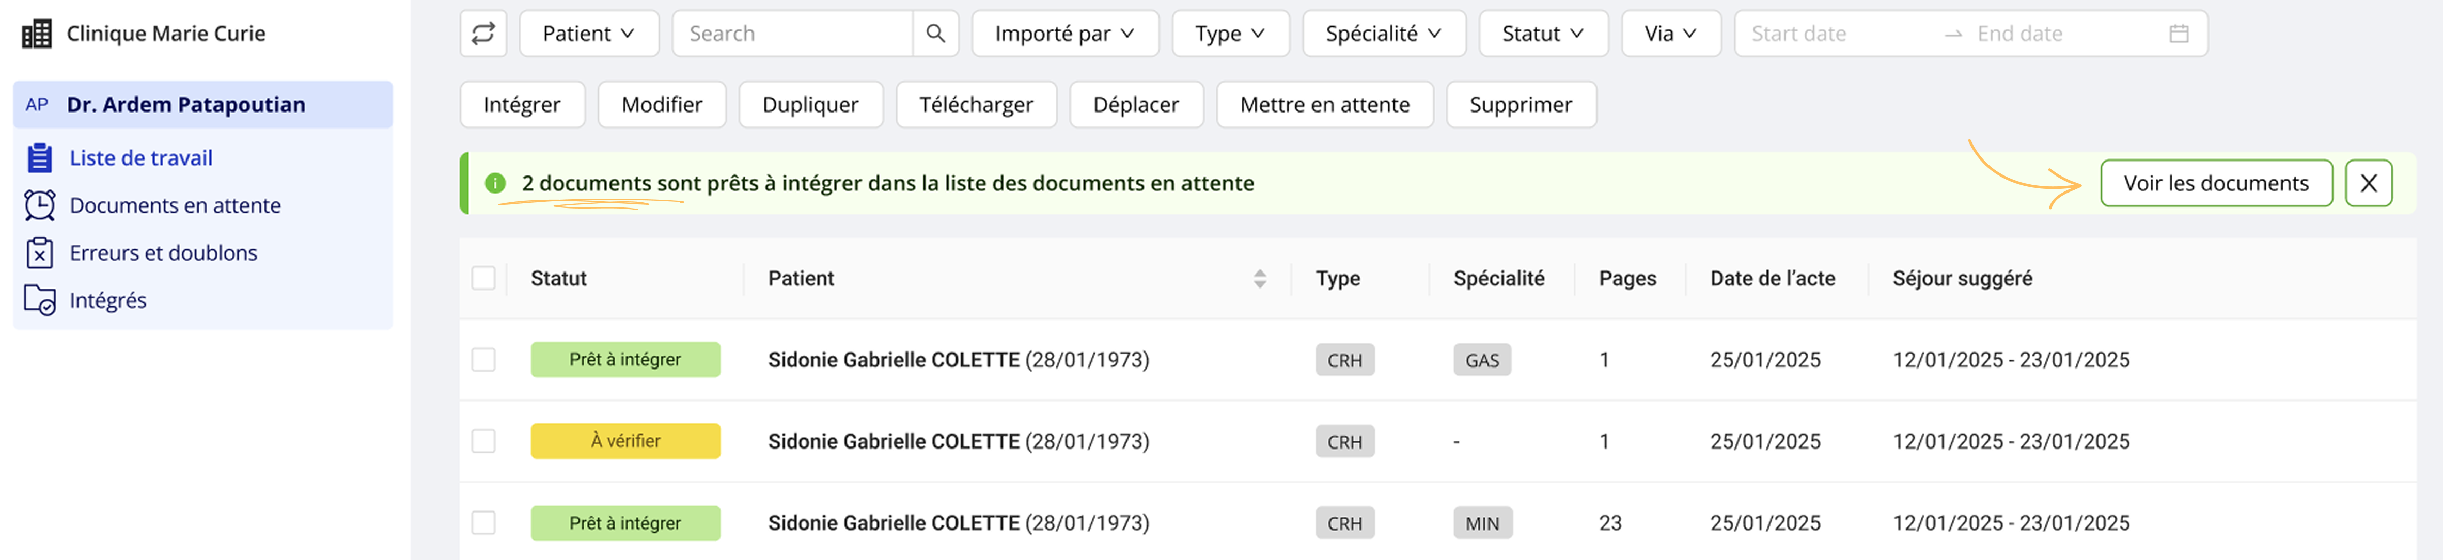Image resolution: width=2443 pixels, height=560 pixels.
Task: Expand the Importé par dropdown
Action: tap(1065, 33)
